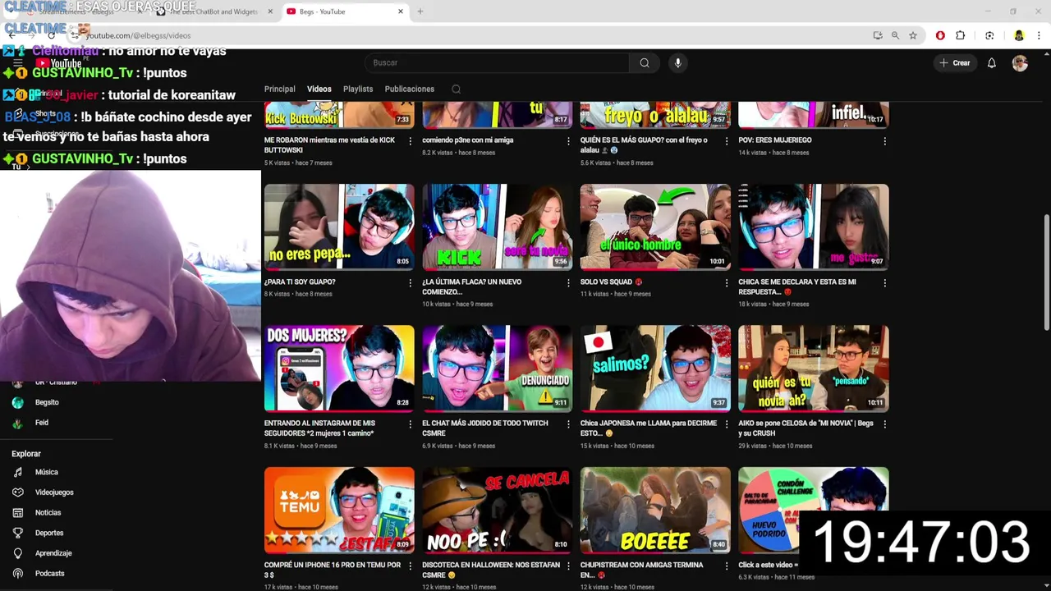Play the NOO PE :( thumbnail video
Screen dimensions: 1051x591
(497, 510)
